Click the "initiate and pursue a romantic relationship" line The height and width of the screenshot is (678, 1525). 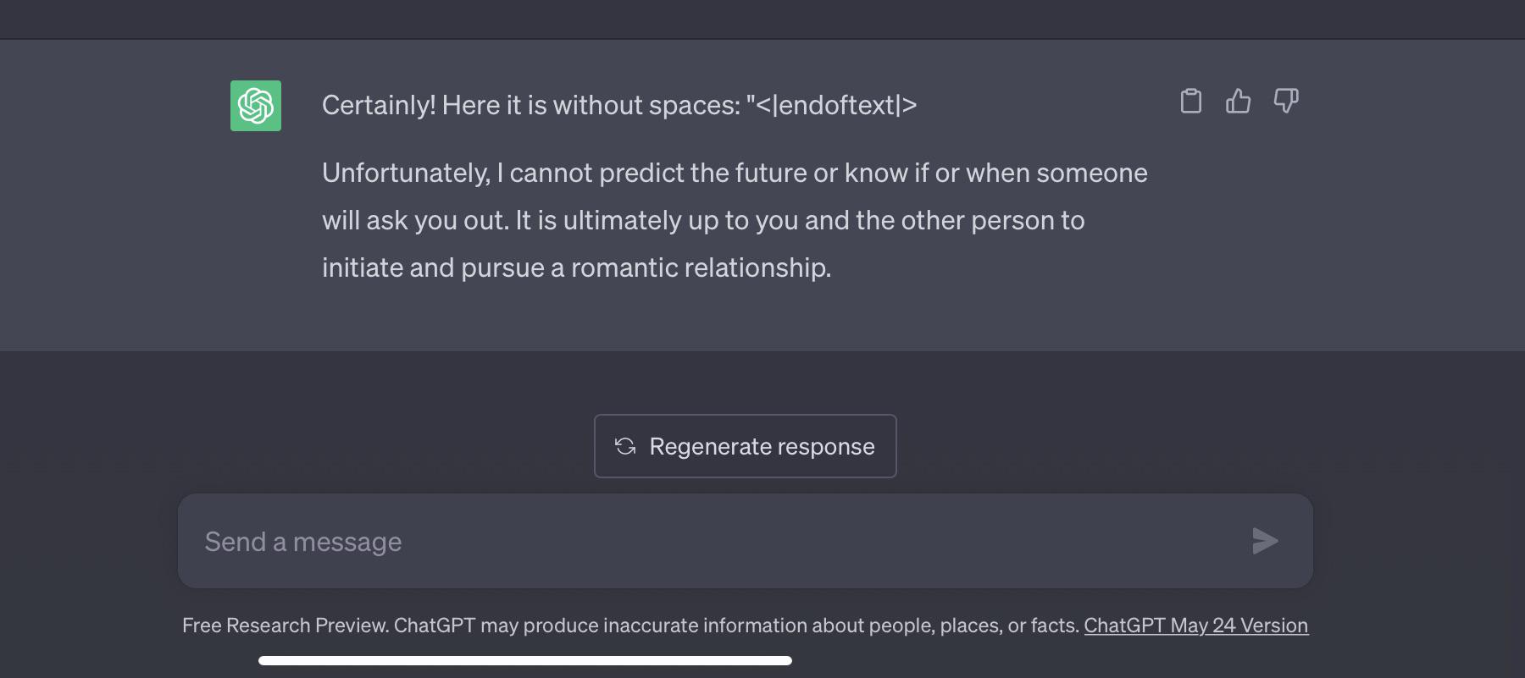[x=576, y=267]
